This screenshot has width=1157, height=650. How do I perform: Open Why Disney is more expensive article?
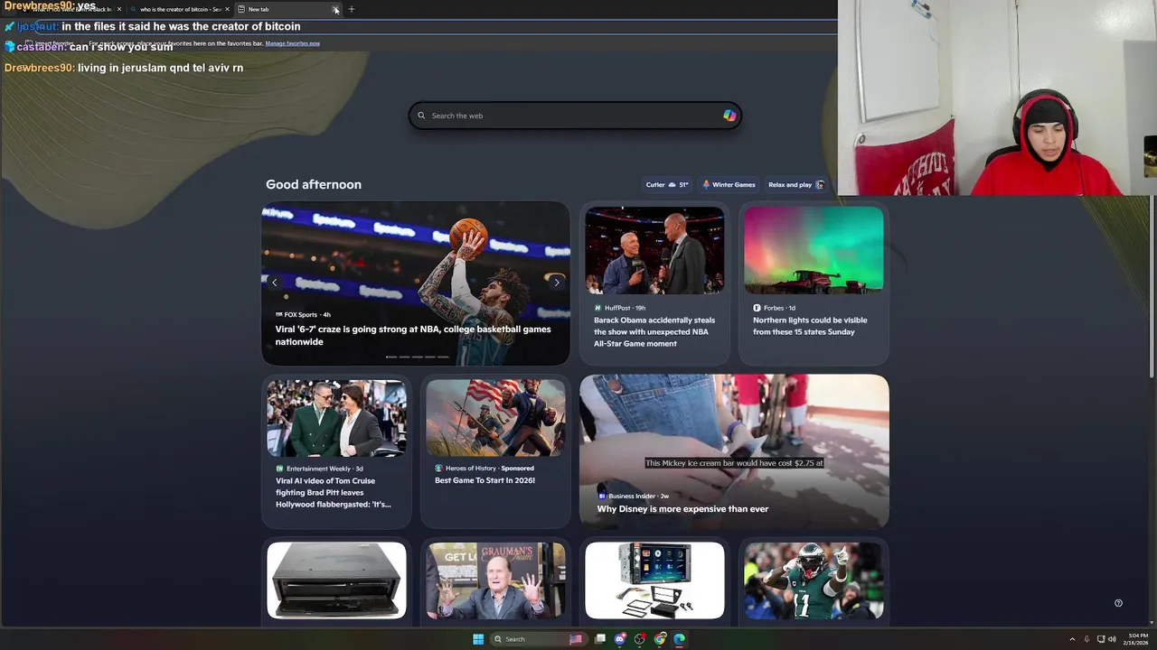click(x=682, y=509)
